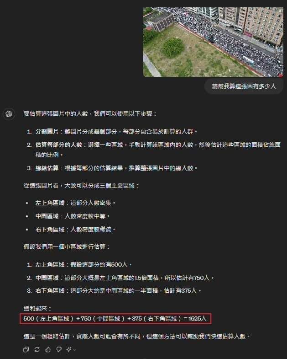This screenshot has height=359, width=287.
Task: Click the sparkle change-model icon
Action: point(68,349)
